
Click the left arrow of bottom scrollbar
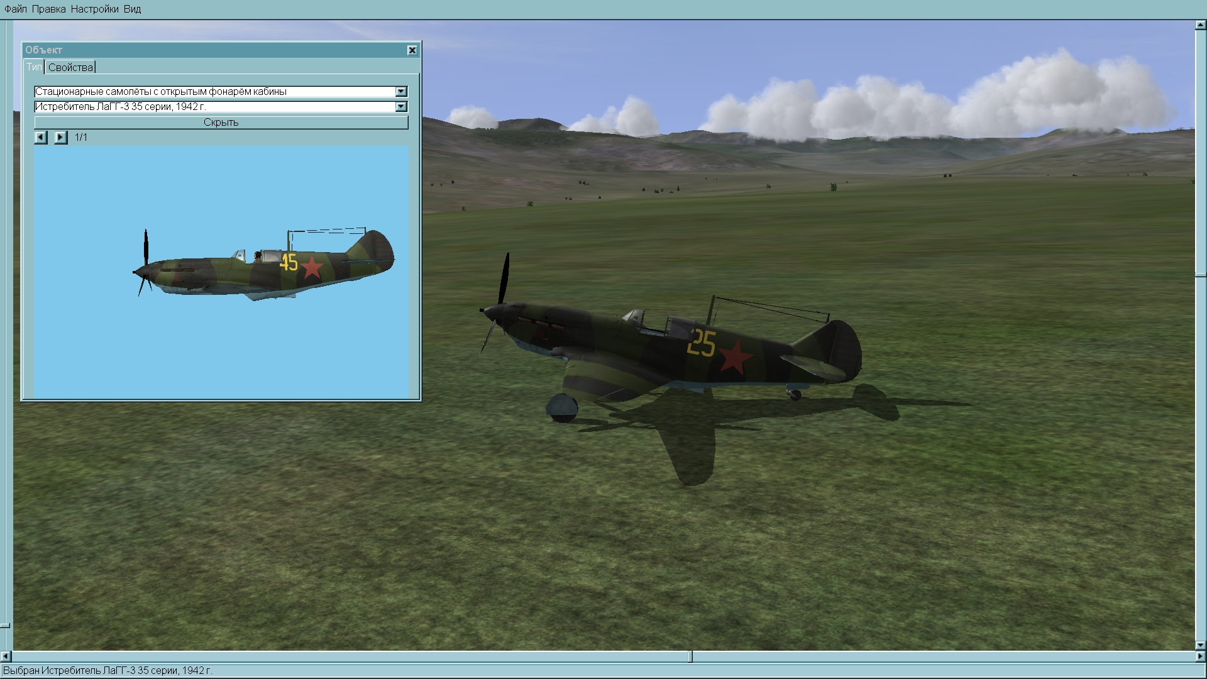coord(6,657)
